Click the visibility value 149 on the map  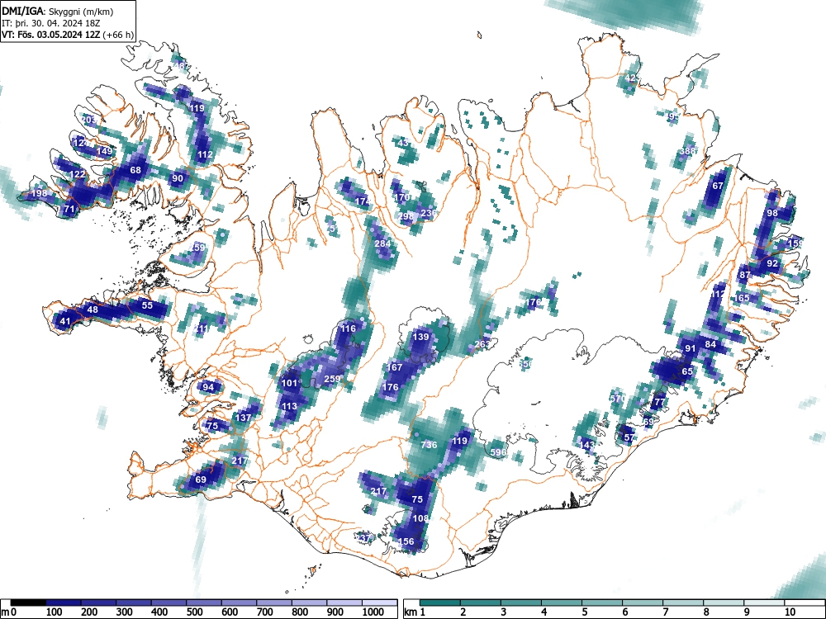pyautogui.click(x=104, y=151)
